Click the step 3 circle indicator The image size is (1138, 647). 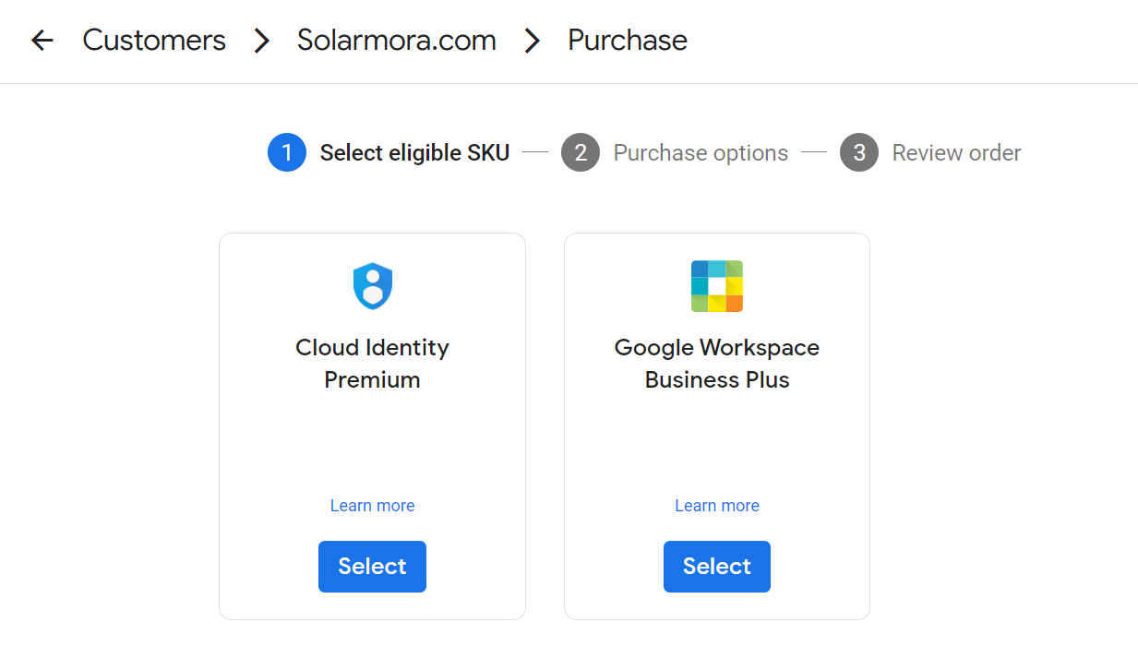[x=859, y=152]
